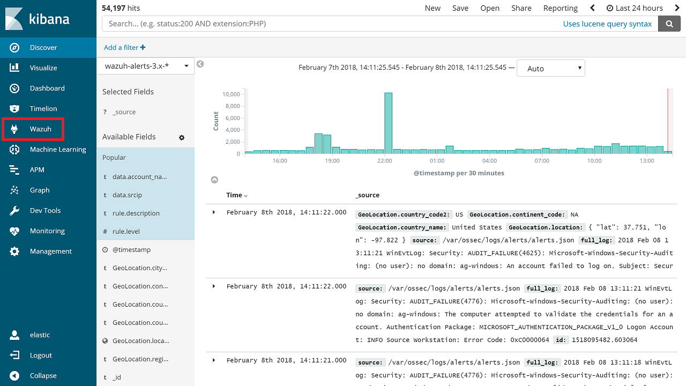Collapse the fields sidebar arrow

pos(200,64)
